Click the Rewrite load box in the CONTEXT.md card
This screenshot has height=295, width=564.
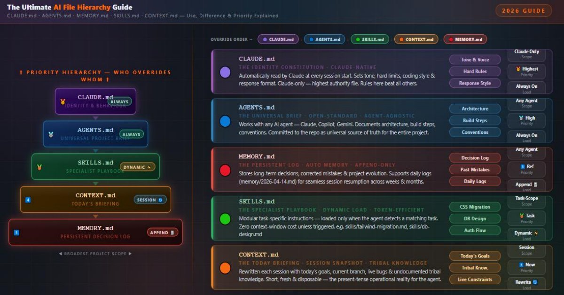pyautogui.click(x=526, y=284)
